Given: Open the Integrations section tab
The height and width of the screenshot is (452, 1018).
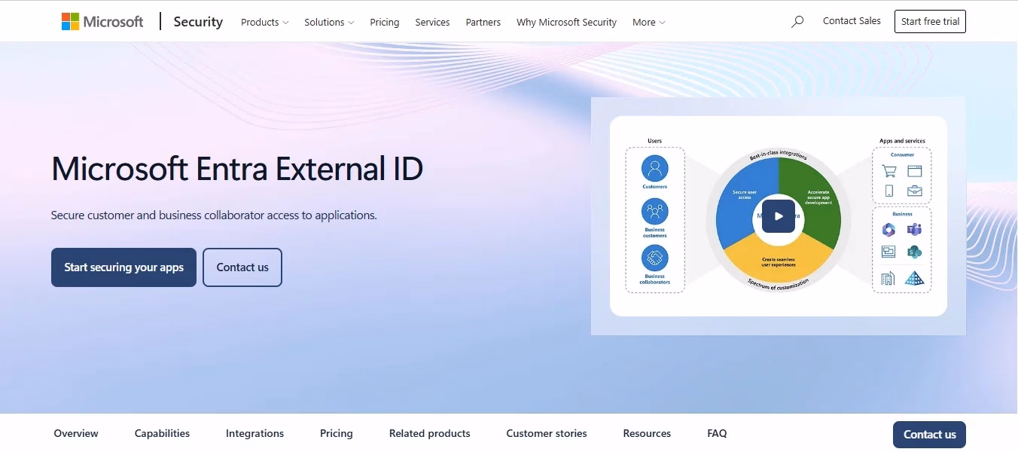Looking at the screenshot, I should tap(254, 433).
